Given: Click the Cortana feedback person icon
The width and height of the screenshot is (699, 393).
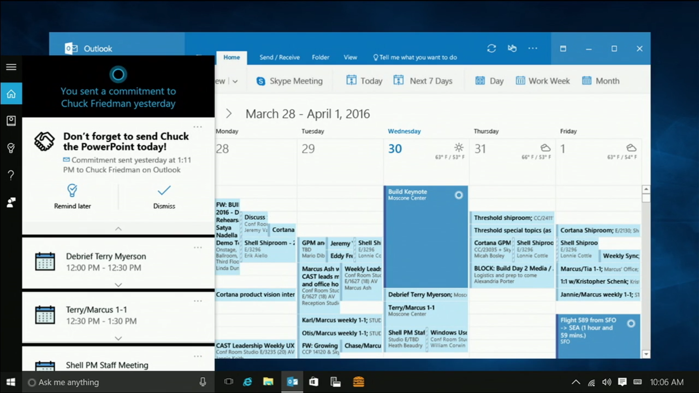Looking at the screenshot, I should 11,202.
